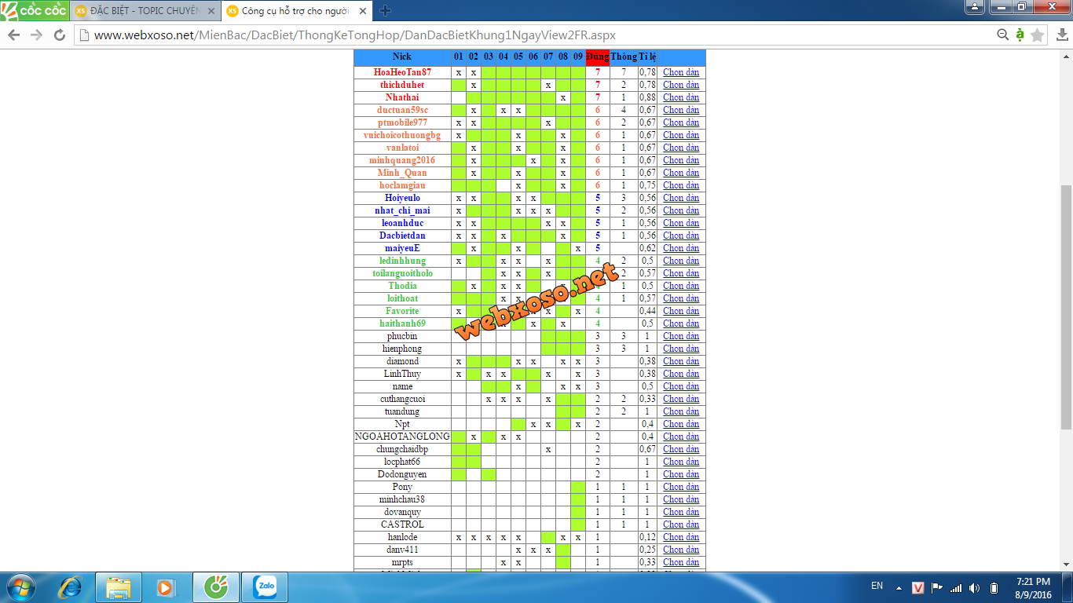The width and height of the screenshot is (1073, 603).
Task: Click 'Chọn dàn' for ptmobile977
Action: [681, 122]
